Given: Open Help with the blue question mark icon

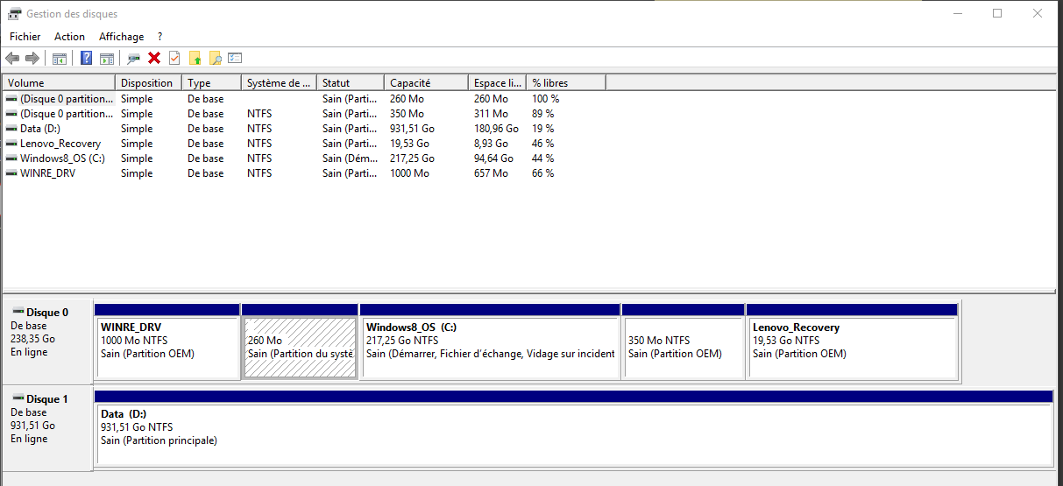Looking at the screenshot, I should tap(87, 59).
